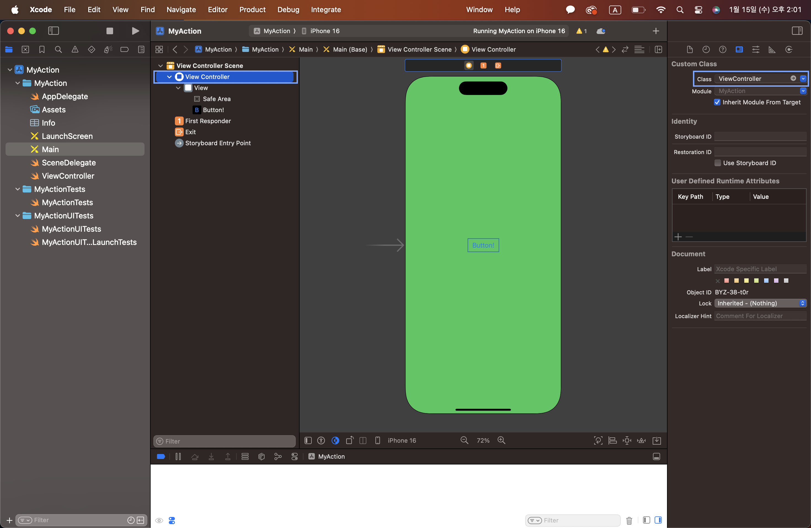Stop the running MyAction app

point(110,31)
